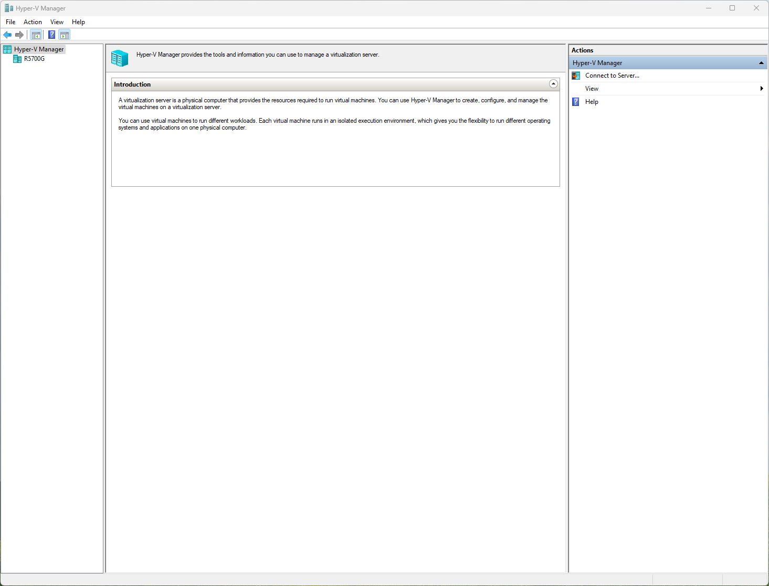Viewport: 769px width, 586px height.
Task: Toggle the Show/Hide Action Pane toolbar icon
Action: 65,35
